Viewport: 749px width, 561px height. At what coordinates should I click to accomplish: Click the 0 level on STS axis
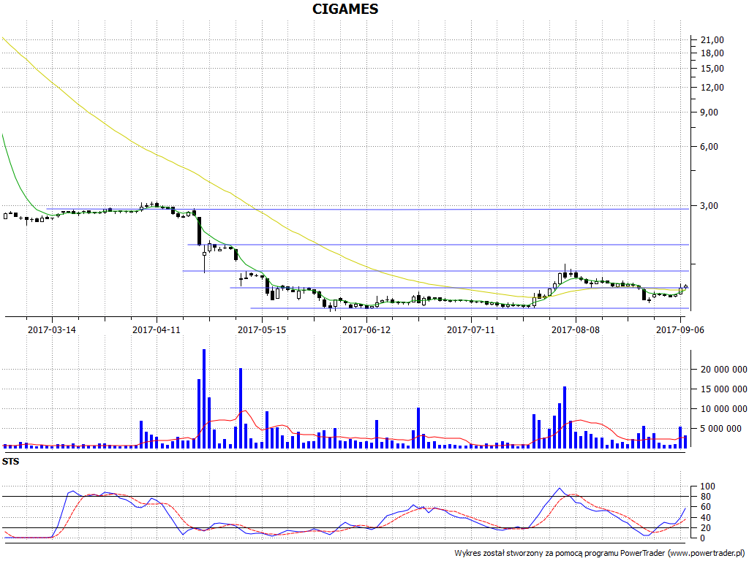tap(703, 538)
